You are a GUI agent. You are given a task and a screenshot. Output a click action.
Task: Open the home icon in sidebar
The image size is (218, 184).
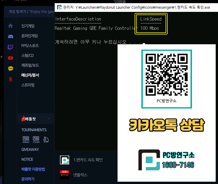click(10, 26)
